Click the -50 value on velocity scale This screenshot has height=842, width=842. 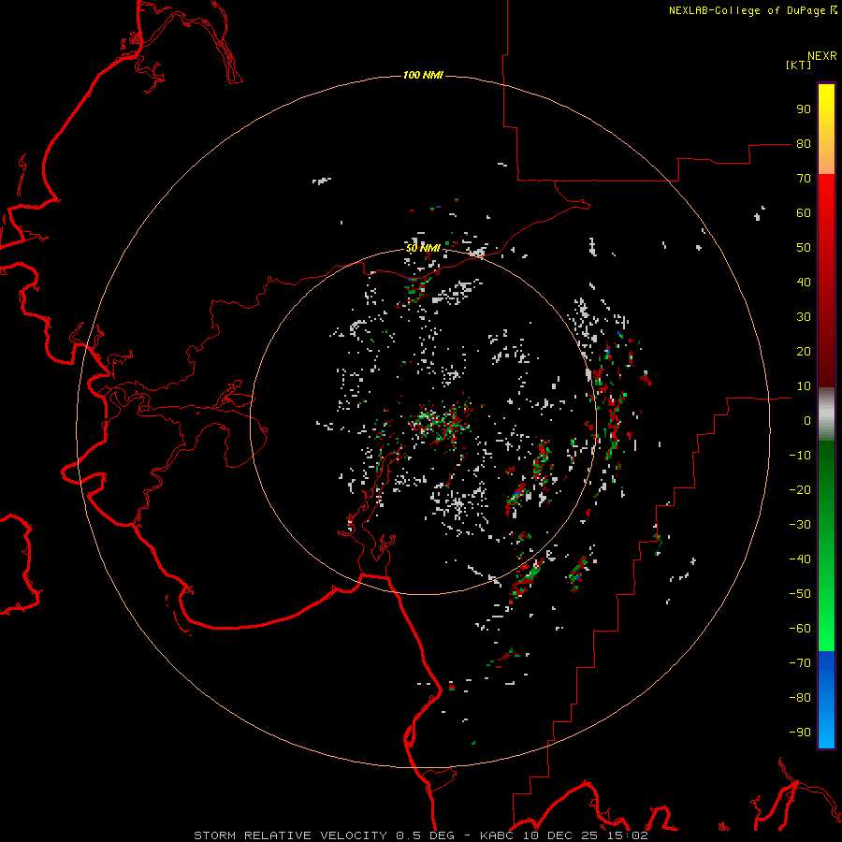800,593
